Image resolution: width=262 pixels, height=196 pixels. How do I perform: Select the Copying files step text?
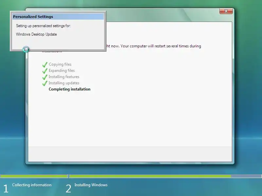[x=60, y=64]
